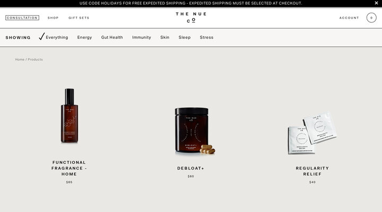This screenshot has height=212, width=382.
Task: Select the checked Everything filter
Action: tap(54, 37)
